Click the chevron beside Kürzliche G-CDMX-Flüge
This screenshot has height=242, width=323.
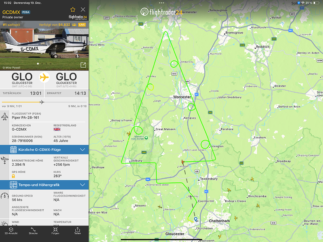point(83,150)
